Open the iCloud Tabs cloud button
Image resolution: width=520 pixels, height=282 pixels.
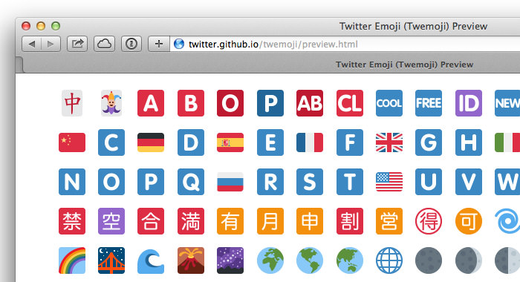click(105, 44)
